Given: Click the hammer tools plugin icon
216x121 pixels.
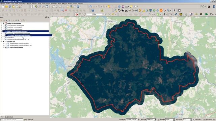Looking at the screenshot, I should tap(171, 14).
